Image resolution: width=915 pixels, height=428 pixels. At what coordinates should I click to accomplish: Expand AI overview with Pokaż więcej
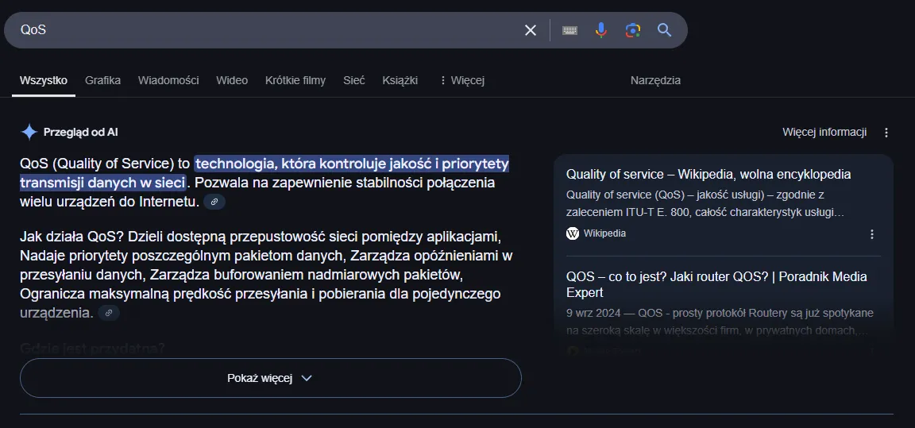tap(270, 378)
